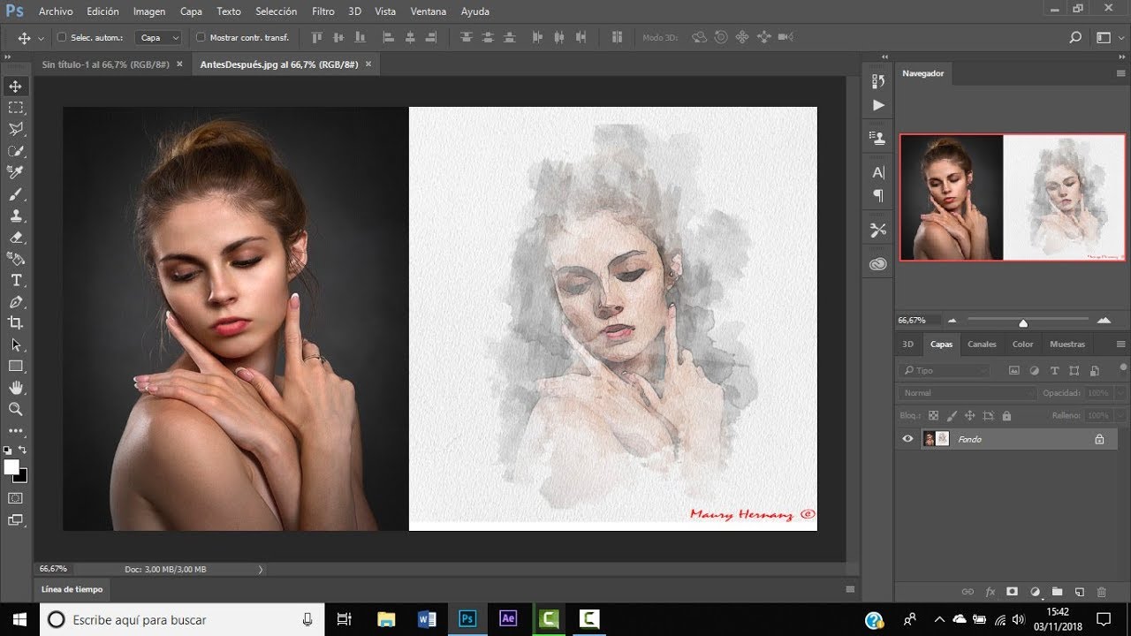The image size is (1131, 636).
Task: Select the Rectangular Marquee tool
Action: coord(16,108)
